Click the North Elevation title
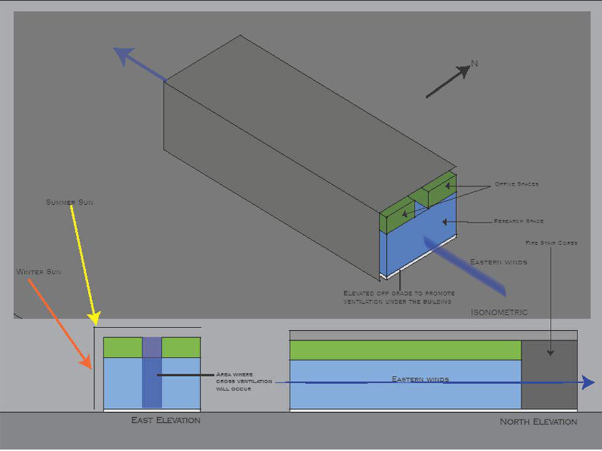The image size is (602, 451). [x=538, y=422]
